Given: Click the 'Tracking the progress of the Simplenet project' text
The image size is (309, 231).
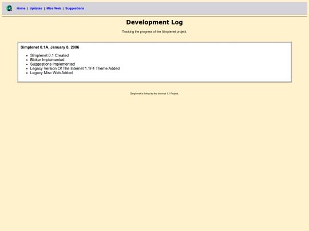Looking at the screenshot, I should (x=154, y=31).
